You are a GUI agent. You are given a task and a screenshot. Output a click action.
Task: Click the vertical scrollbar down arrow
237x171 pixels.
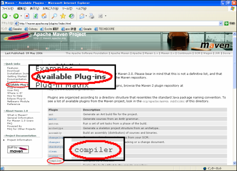click(234, 163)
